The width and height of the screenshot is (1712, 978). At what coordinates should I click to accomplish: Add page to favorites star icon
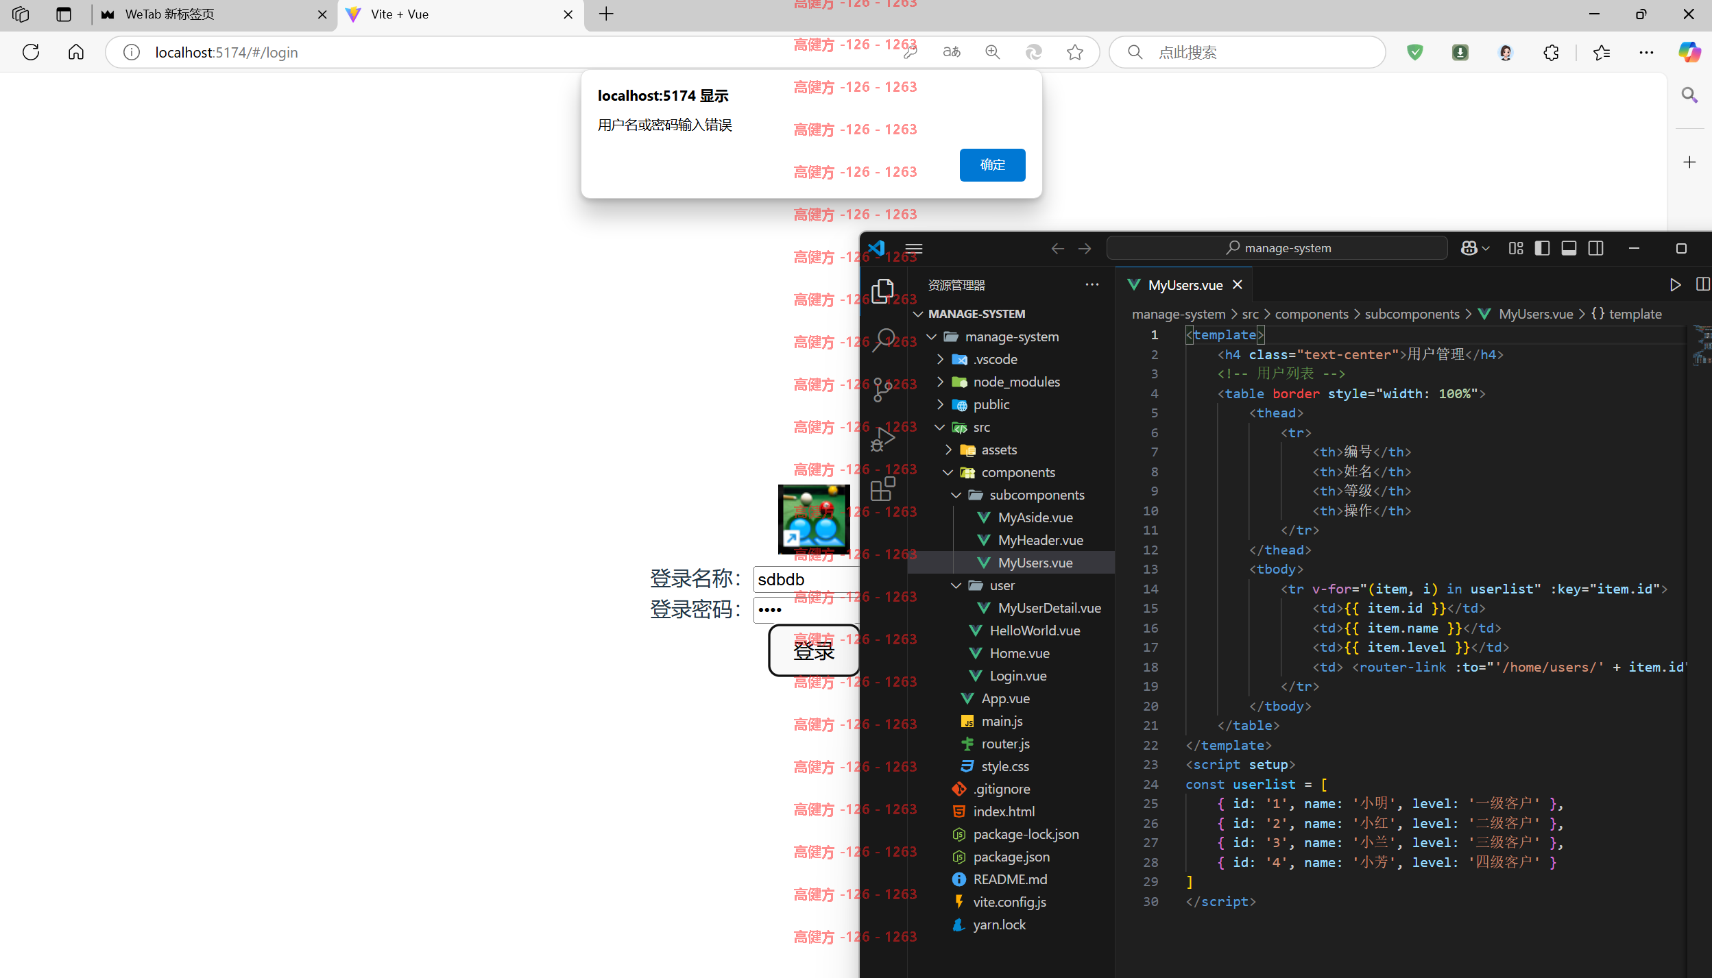(x=1075, y=52)
